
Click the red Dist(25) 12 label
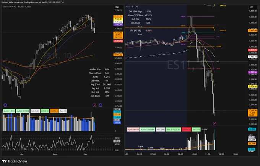pos(186,129)
